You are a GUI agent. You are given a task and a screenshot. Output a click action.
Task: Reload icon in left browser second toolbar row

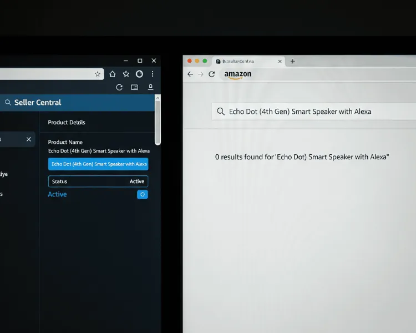point(119,87)
